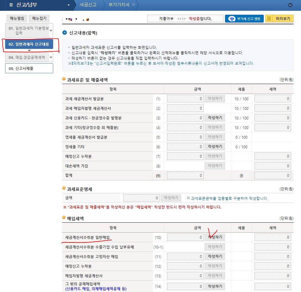Click the orange bullet beside 매입세액

click(64, 217)
